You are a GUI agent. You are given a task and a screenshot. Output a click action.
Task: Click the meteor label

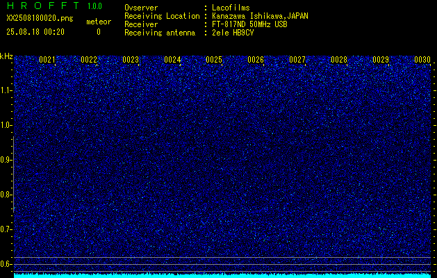(99, 22)
